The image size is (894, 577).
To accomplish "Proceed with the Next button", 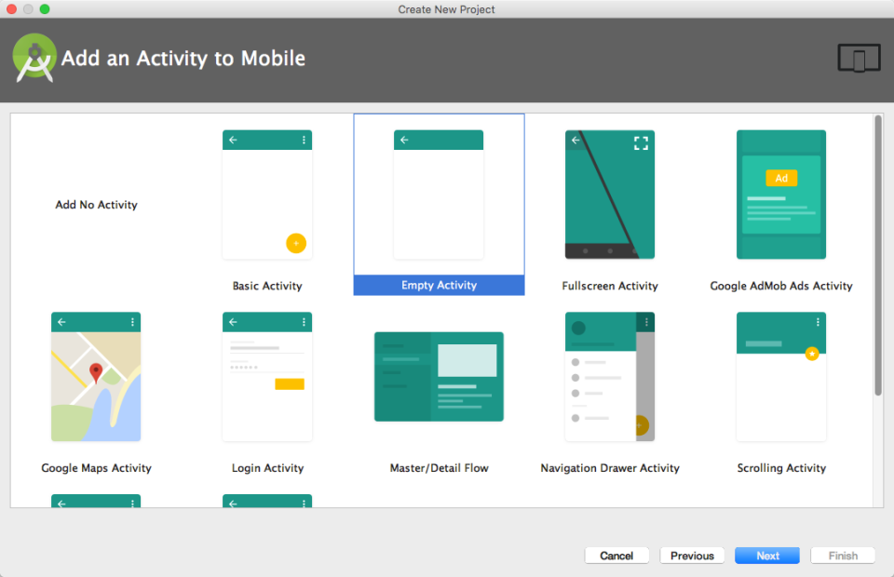I will (x=767, y=556).
